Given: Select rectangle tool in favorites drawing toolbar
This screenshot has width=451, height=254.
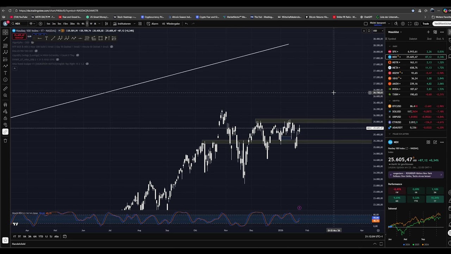Looking at the screenshot, I should [100, 38].
